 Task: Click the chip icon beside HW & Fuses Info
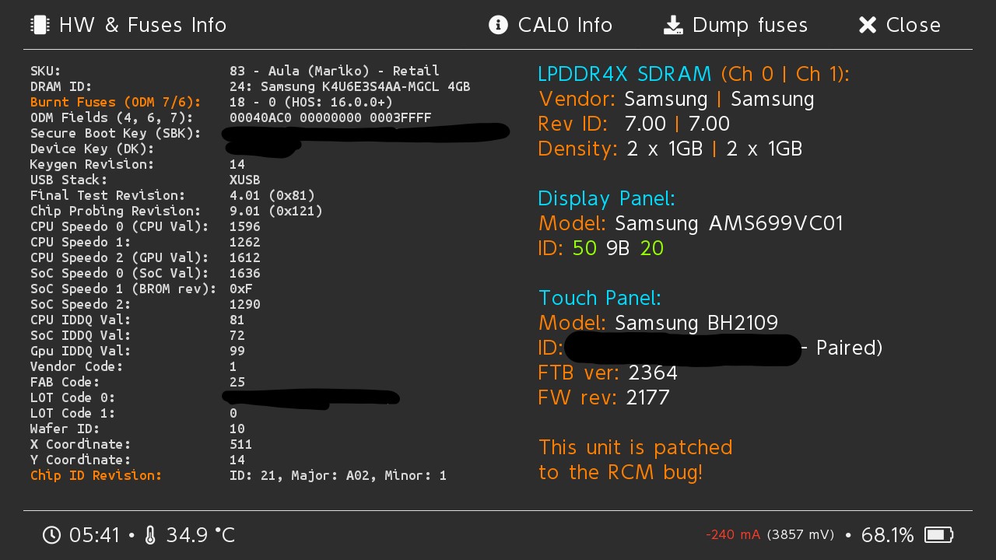click(40, 25)
